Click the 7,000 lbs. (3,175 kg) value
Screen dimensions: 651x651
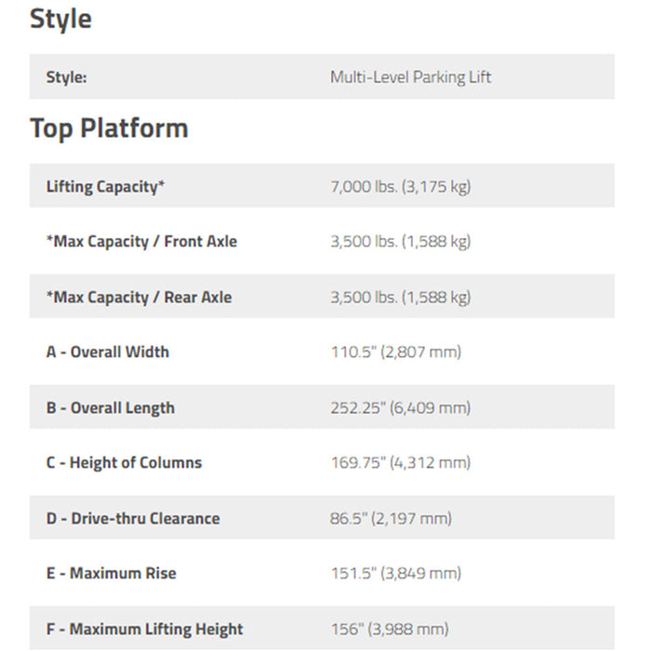point(401,186)
